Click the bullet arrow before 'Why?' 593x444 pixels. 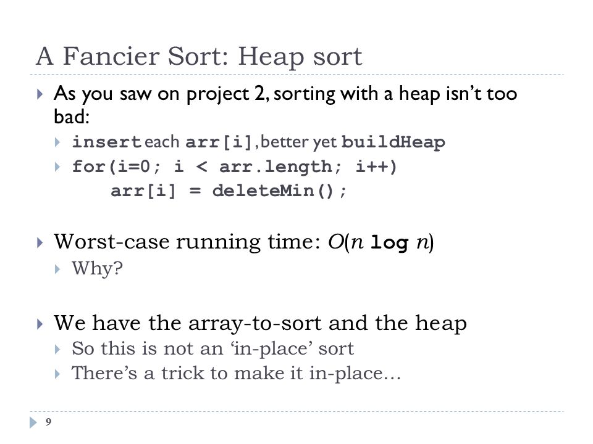57,269
